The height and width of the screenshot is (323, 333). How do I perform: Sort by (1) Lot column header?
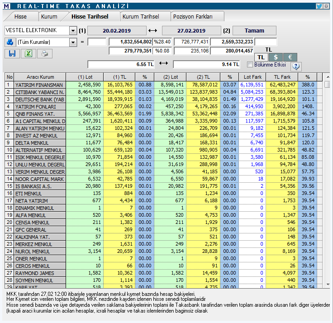tap(85, 77)
